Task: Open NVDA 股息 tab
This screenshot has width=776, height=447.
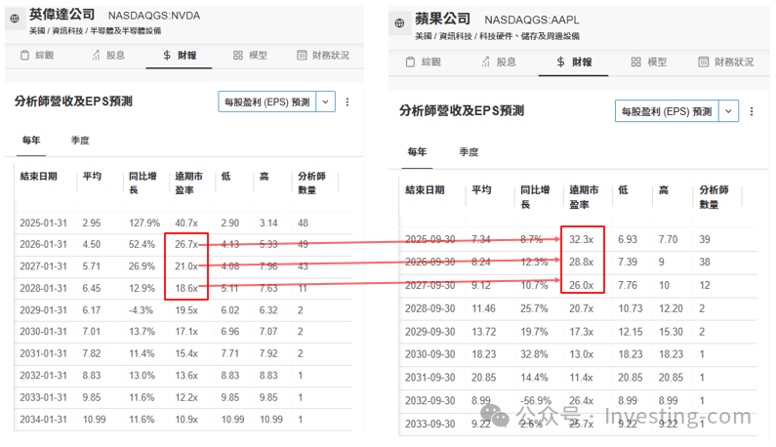Action: coord(108,55)
